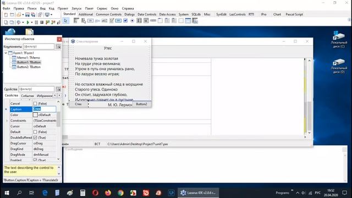Image resolution: width=352 pixels, height=198 pixels.
Task: Click the Save floppy disk icon
Action: point(28,15)
